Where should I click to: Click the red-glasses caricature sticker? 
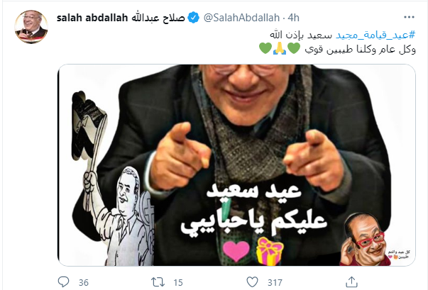(366, 240)
